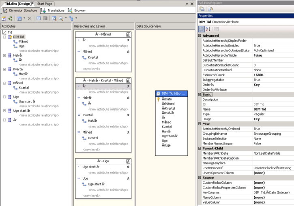Click the Halvår attribute icon in tree
Screen dimensions: 294x206
(x=10, y=55)
